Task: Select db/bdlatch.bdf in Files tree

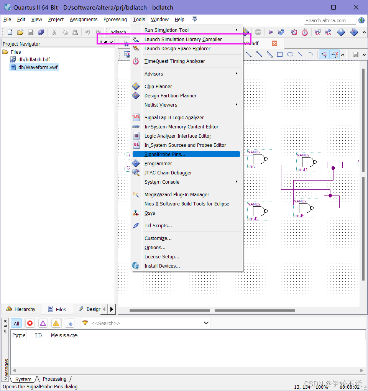Action: coord(34,59)
